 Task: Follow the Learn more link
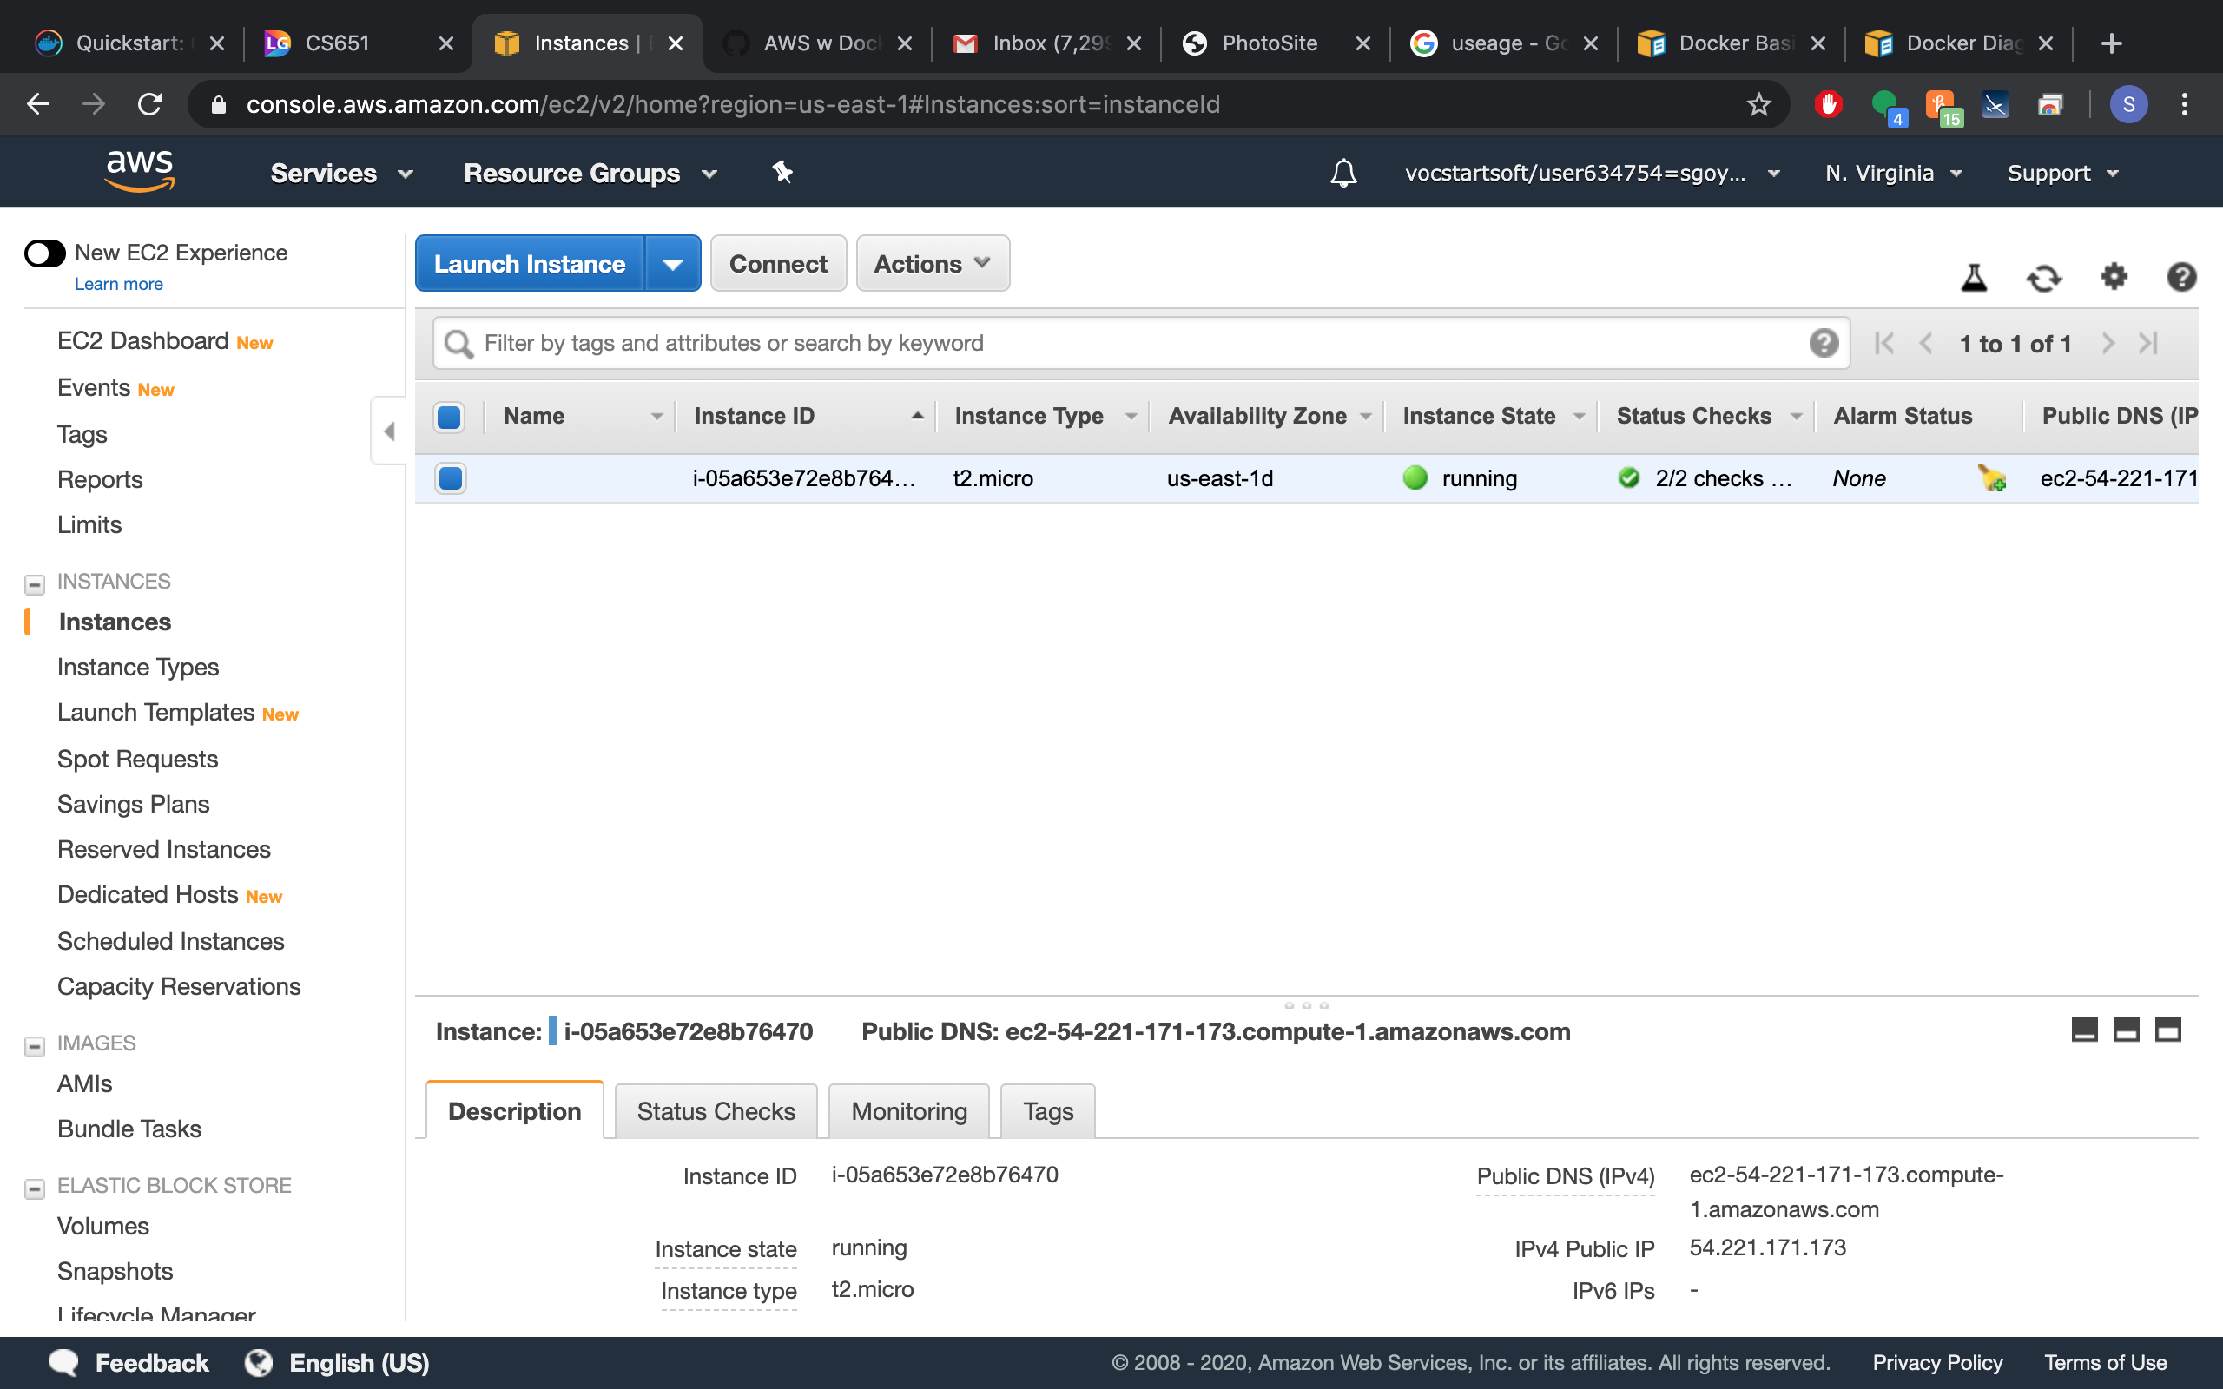tap(118, 284)
